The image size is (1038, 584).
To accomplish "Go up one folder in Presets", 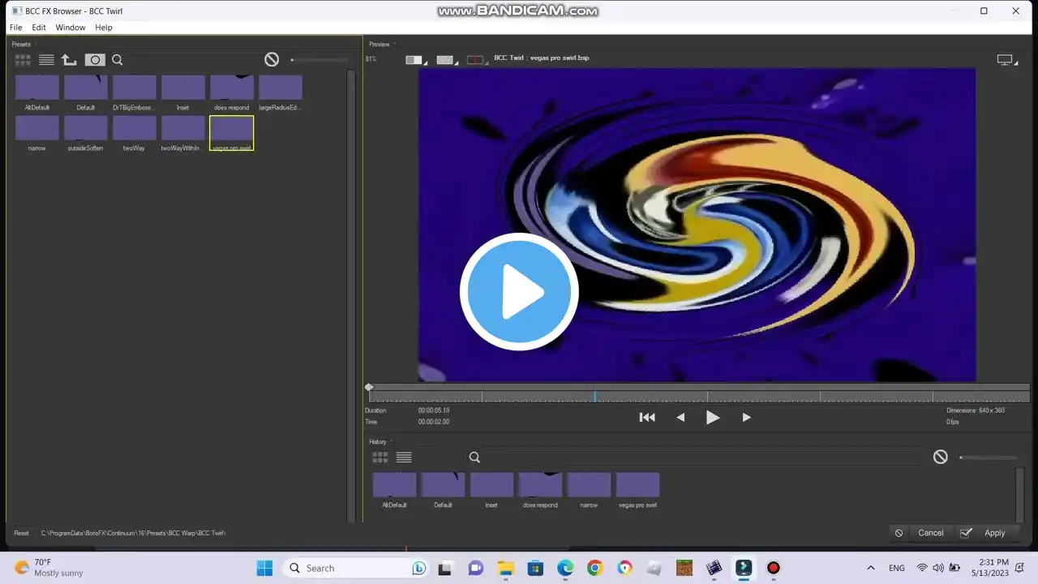I will (70, 60).
